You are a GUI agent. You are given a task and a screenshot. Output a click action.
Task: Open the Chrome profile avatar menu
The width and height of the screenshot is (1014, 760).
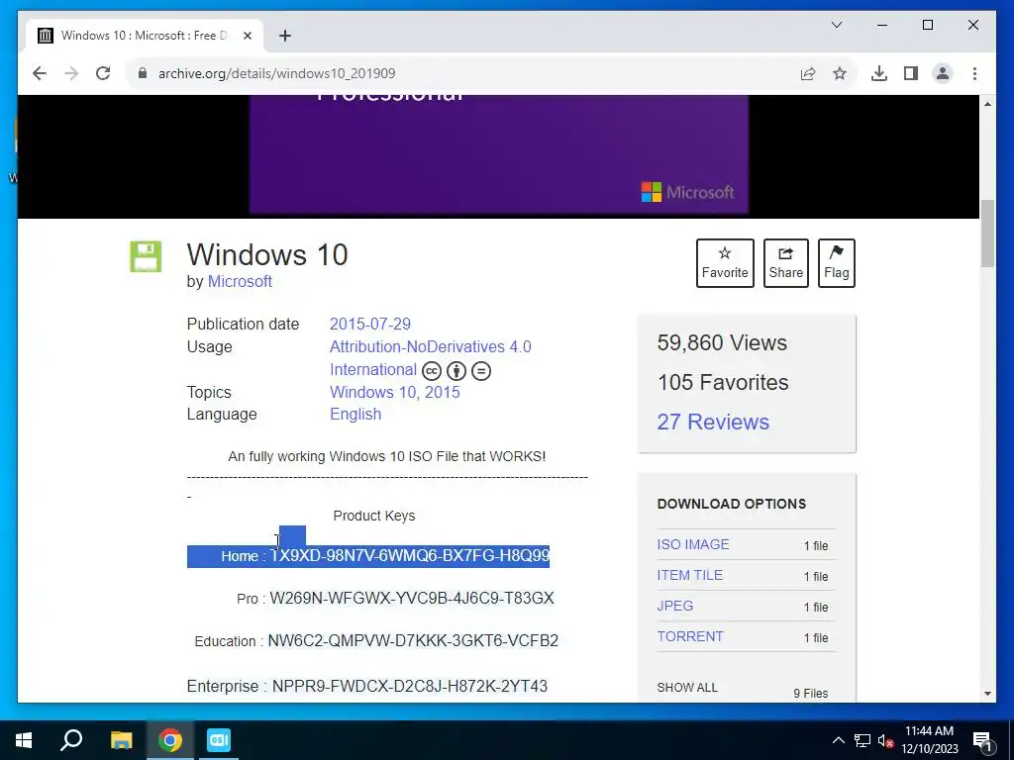[x=943, y=73]
